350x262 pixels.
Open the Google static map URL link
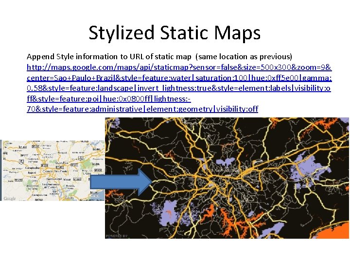pos(179,88)
